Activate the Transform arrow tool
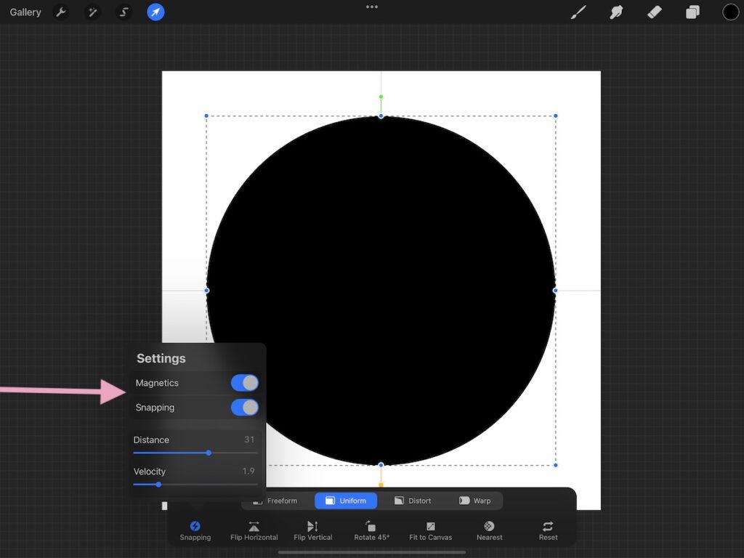Image resolution: width=744 pixels, height=558 pixels. click(x=155, y=12)
